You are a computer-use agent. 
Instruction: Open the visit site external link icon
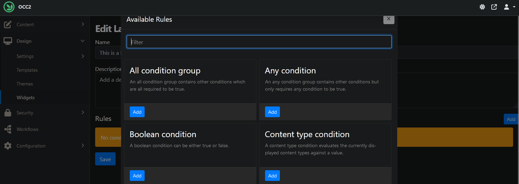click(x=494, y=7)
